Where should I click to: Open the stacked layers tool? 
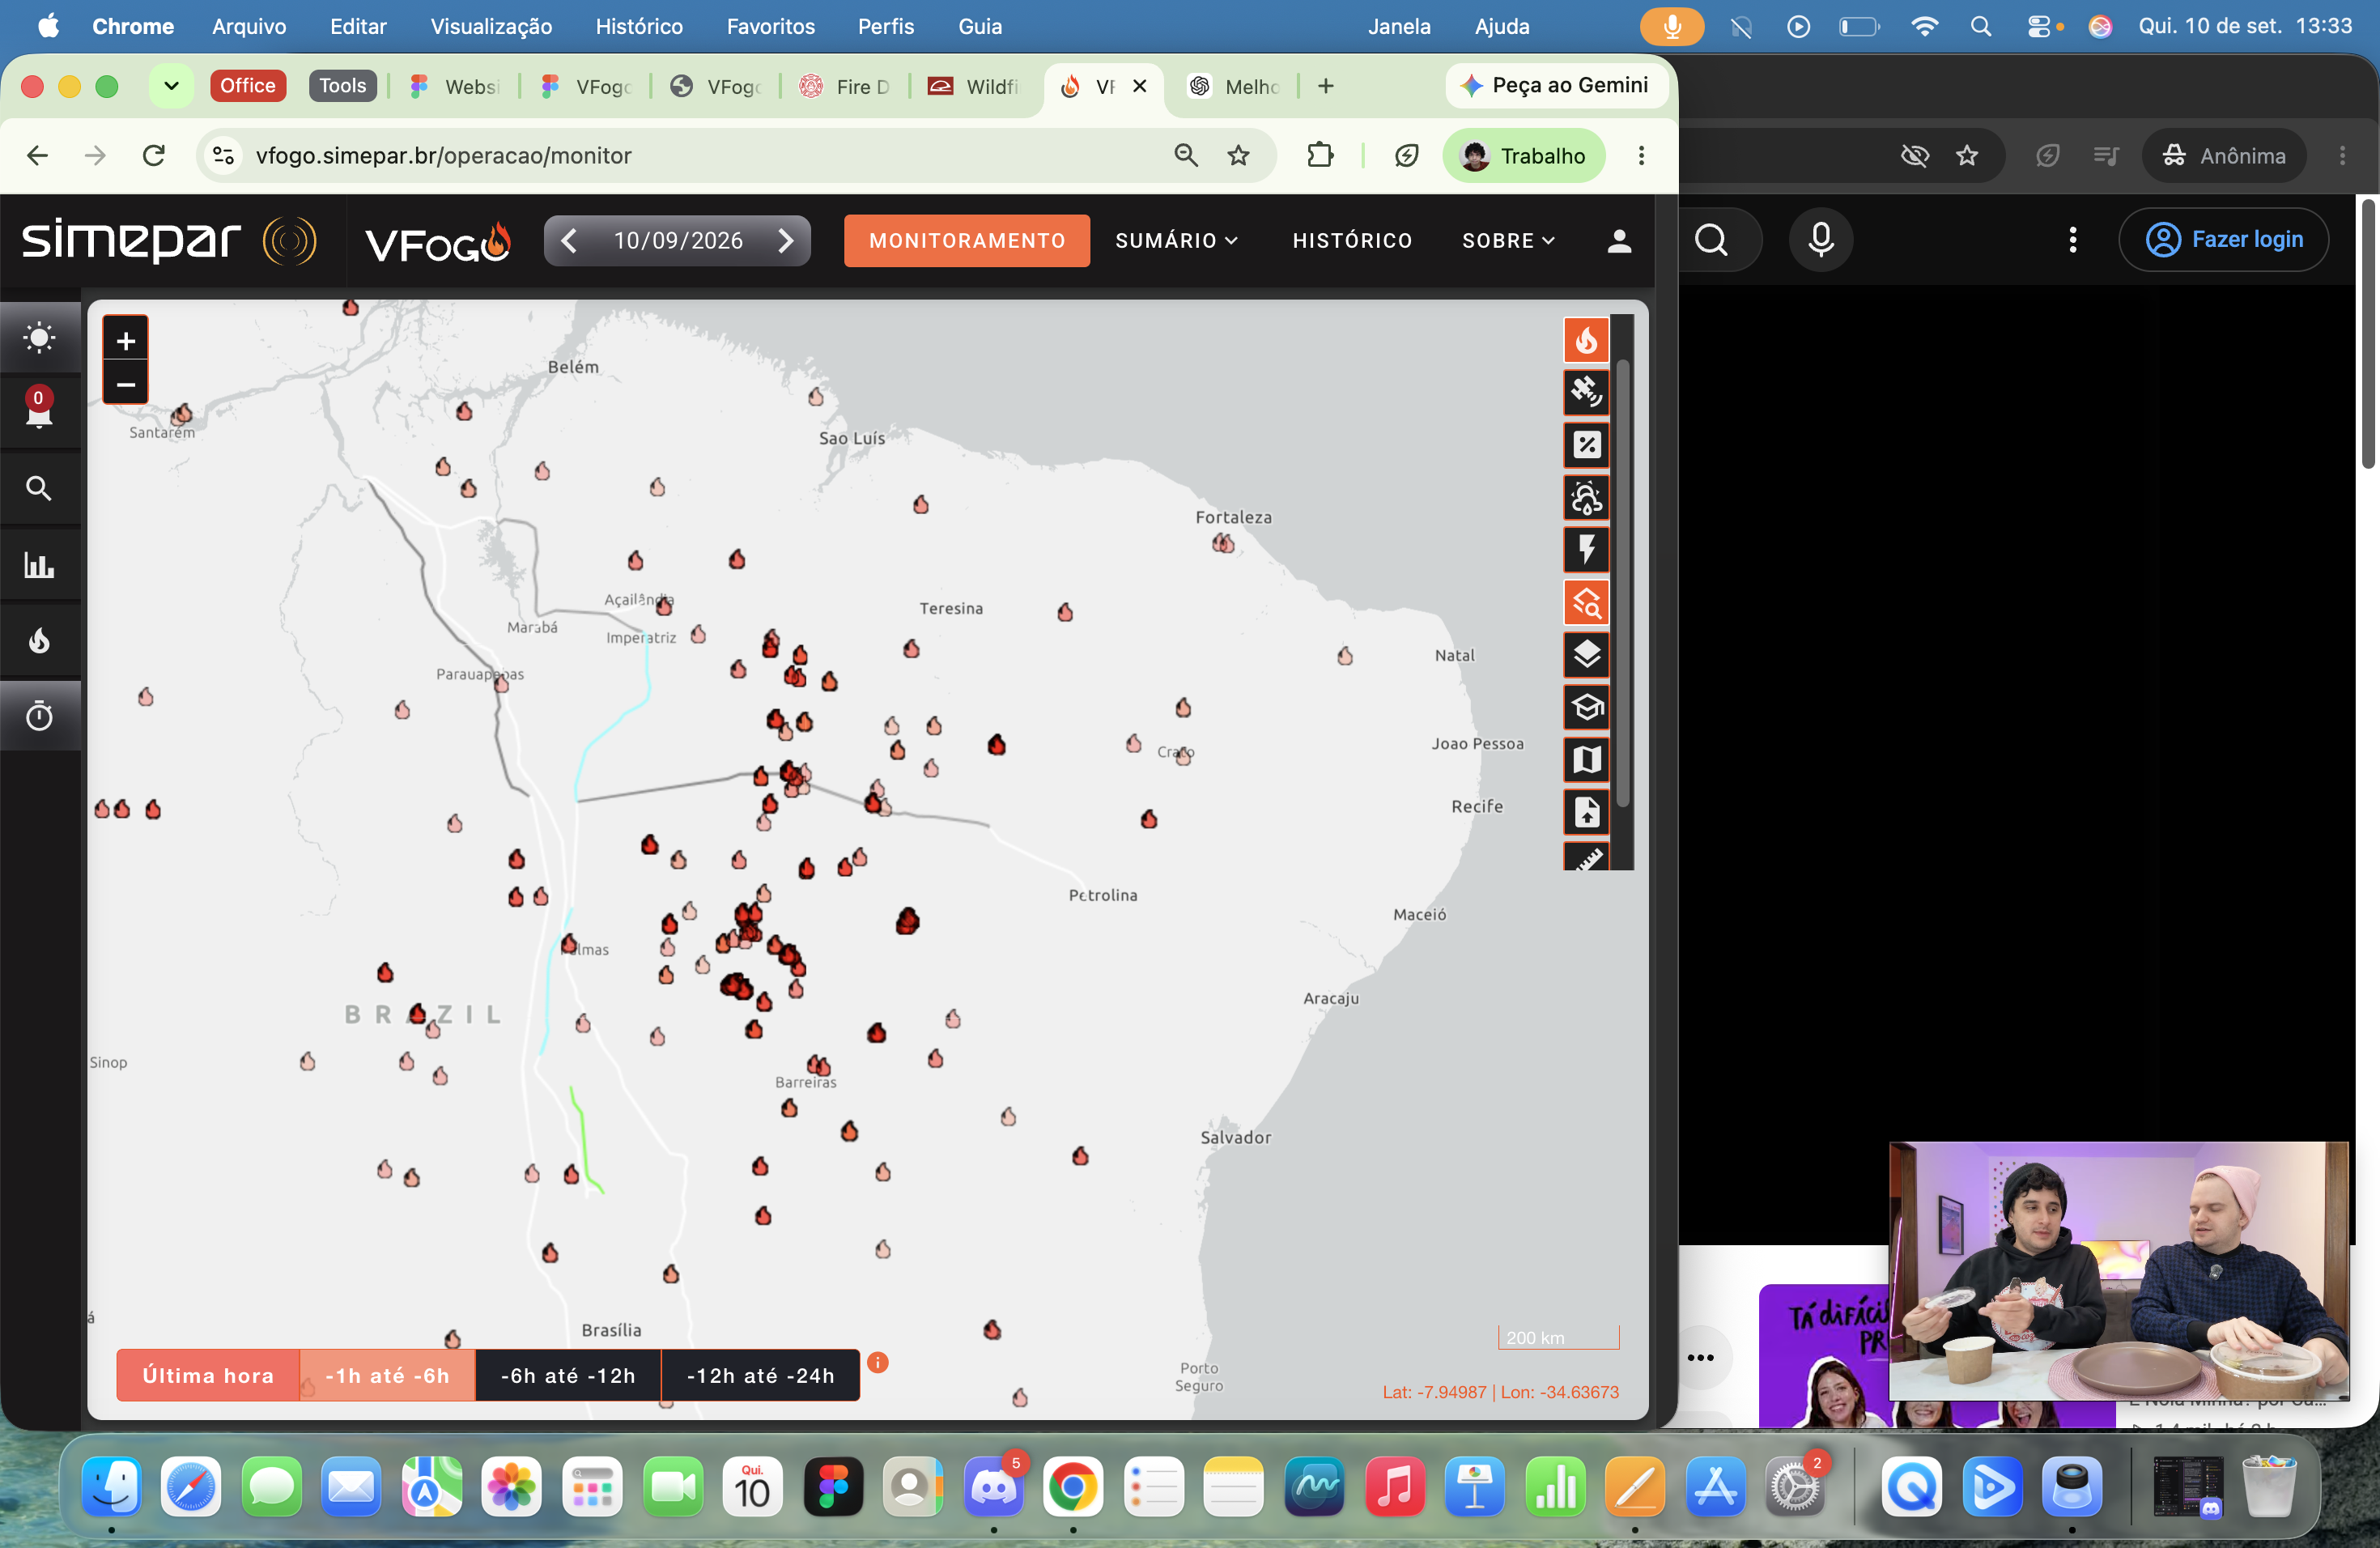coord(1586,654)
